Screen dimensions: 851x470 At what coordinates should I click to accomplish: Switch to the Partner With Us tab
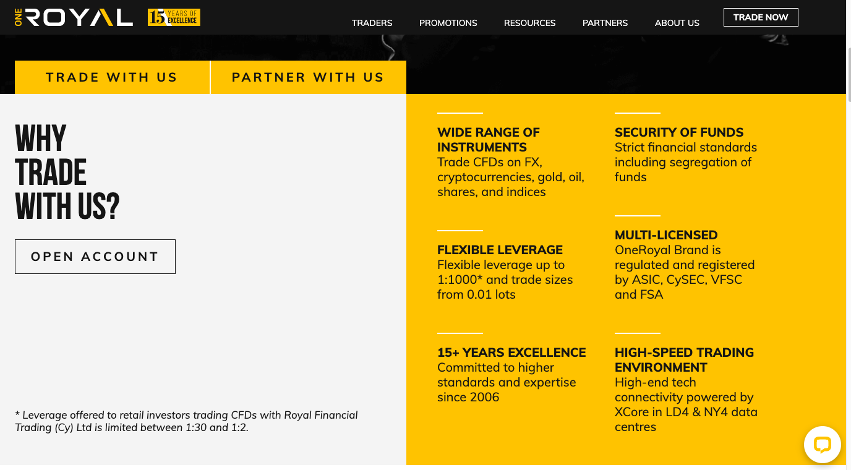tap(309, 77)
